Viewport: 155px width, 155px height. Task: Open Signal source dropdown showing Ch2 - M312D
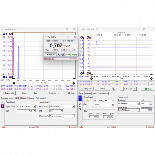point(27,107)
